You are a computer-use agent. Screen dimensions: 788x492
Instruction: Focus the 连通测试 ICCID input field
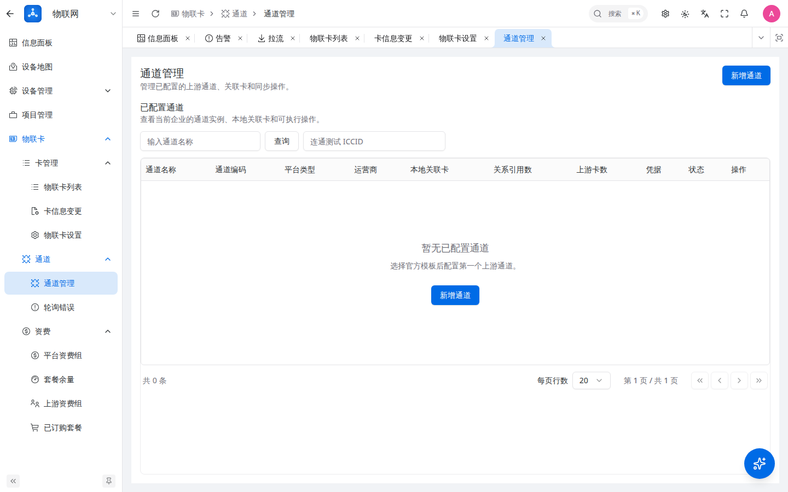374,141
